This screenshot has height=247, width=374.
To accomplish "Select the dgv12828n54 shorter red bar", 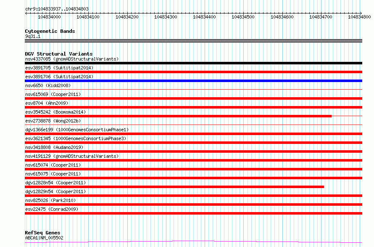I will 174,187.
